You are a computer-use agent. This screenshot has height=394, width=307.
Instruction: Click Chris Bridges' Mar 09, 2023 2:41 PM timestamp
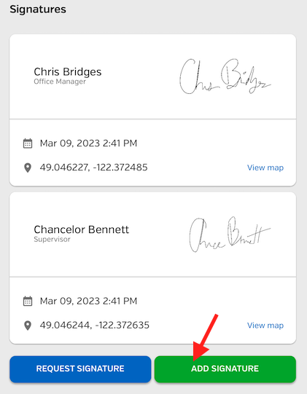[88, 143]
